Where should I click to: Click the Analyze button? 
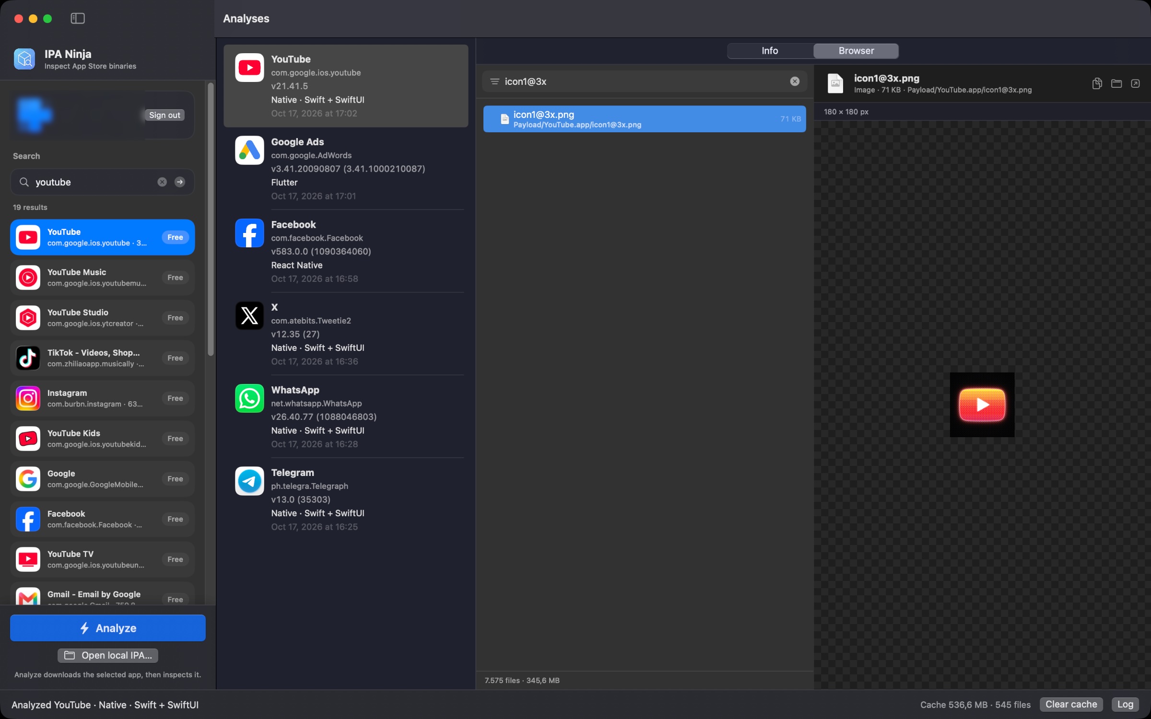coord(108,628)
